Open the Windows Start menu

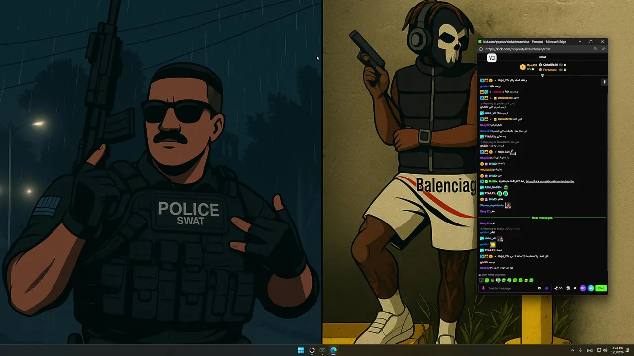[301, 350]
